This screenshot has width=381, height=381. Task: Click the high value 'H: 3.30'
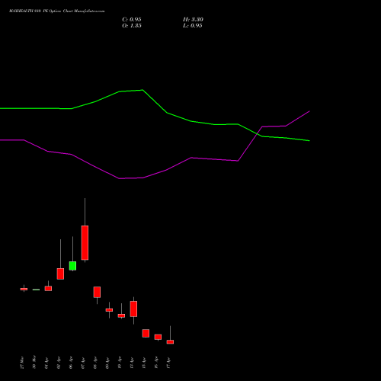[193, 20]
